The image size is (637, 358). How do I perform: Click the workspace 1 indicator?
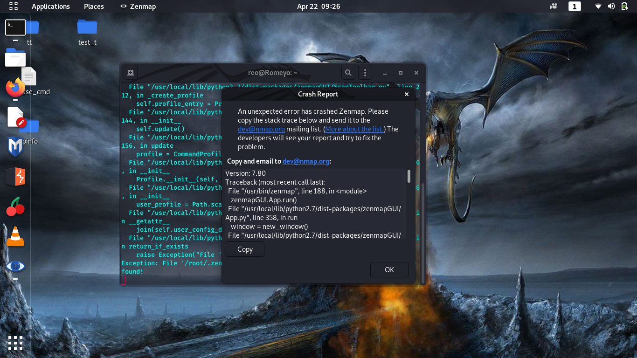click(x=575, y=6)
